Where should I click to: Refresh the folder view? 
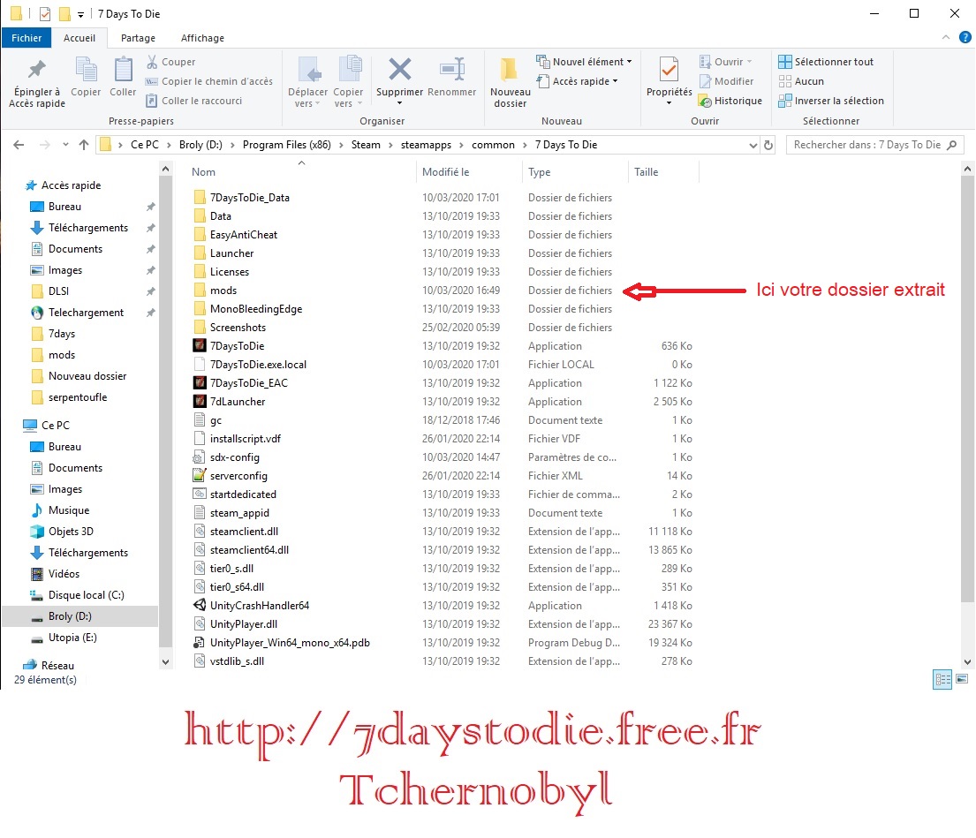[x=768, y=145]
